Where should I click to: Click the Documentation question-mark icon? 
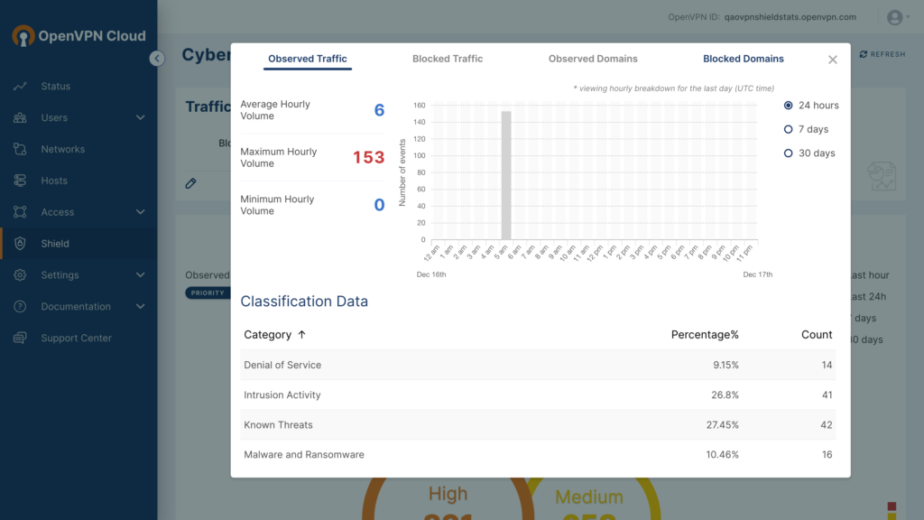click(x=20, y=307)
